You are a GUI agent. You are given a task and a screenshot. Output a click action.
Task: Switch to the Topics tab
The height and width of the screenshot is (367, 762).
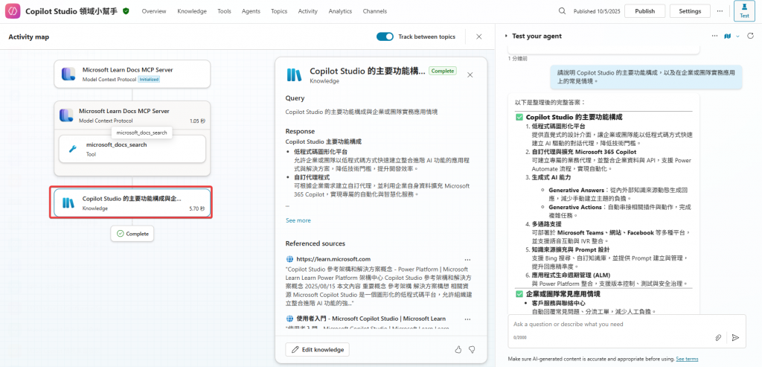279,11
